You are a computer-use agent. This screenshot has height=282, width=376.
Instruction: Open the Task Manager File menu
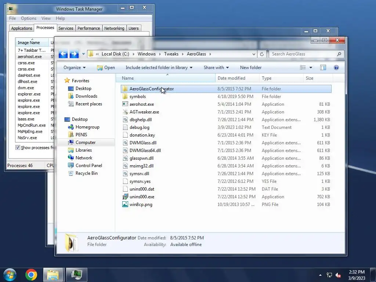pos(12,18)
